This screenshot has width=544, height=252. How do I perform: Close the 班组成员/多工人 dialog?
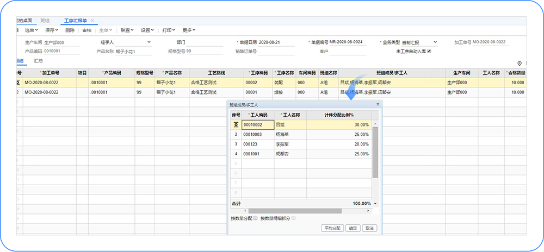pyautogui.click(x=378, y=104)
